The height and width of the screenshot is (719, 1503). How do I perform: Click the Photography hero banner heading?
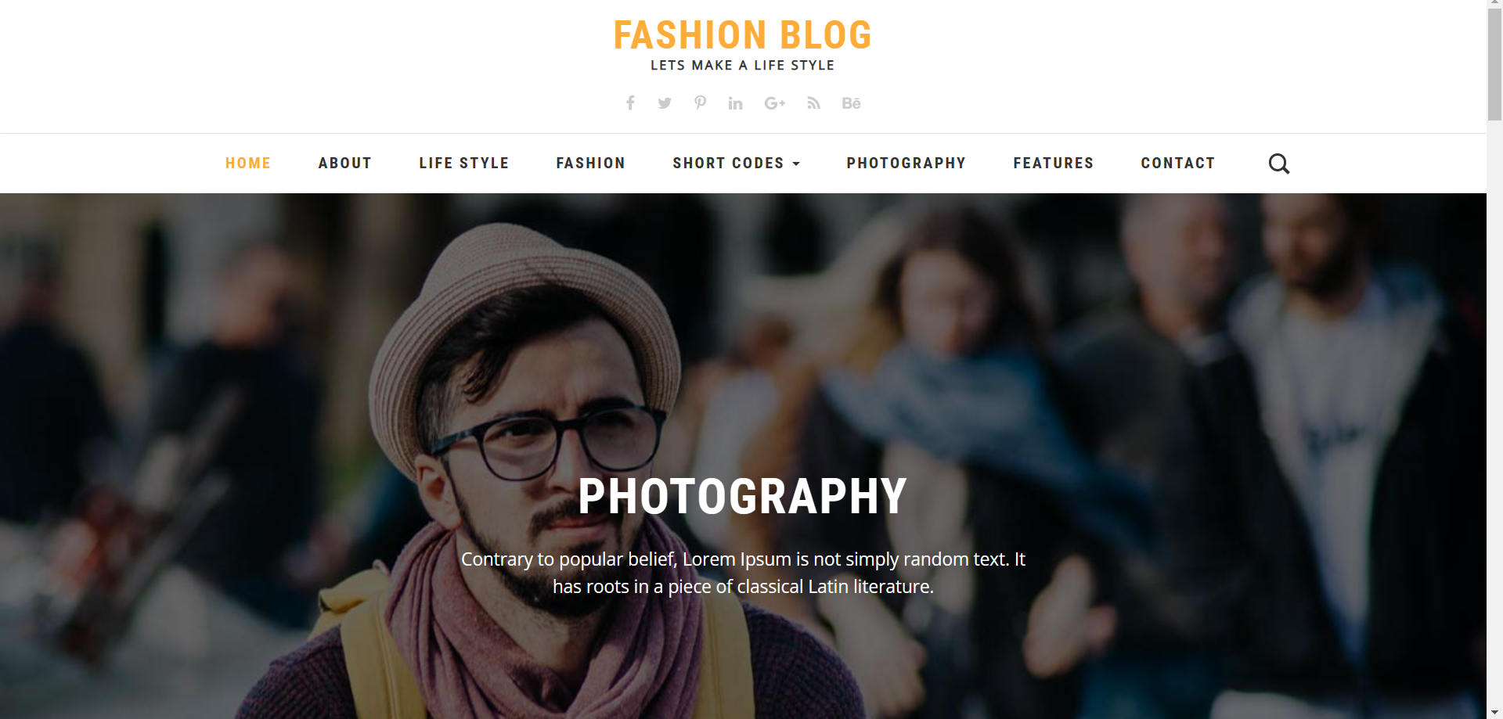click(742, 496)
